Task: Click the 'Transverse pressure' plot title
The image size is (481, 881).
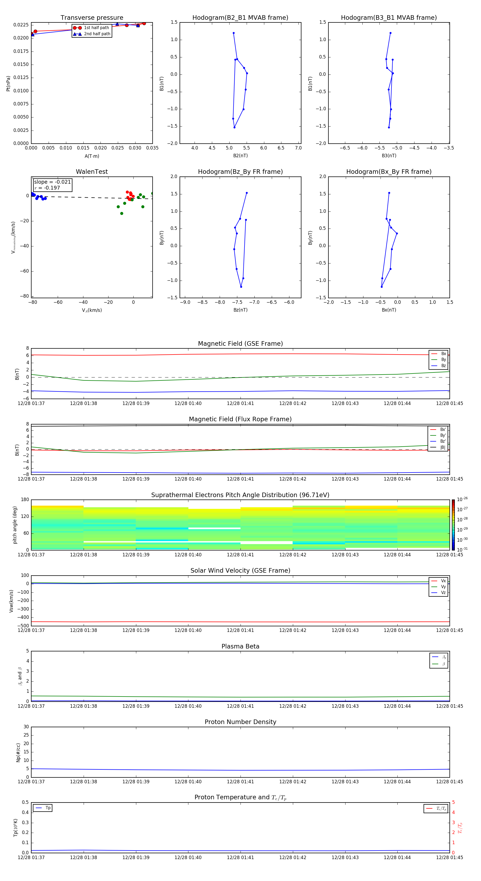Action: click(x=92, y=18)
